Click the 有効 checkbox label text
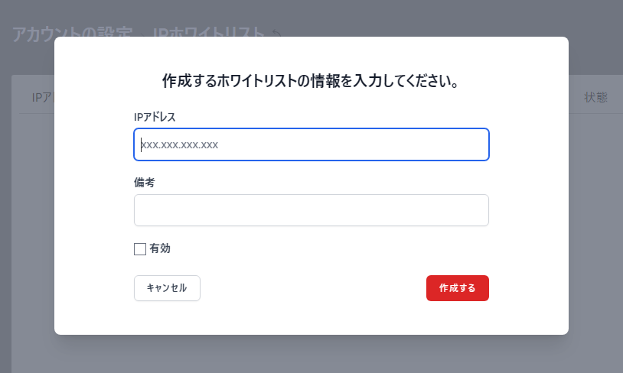The height and width of the screenshot is (373, 623). 160,249
